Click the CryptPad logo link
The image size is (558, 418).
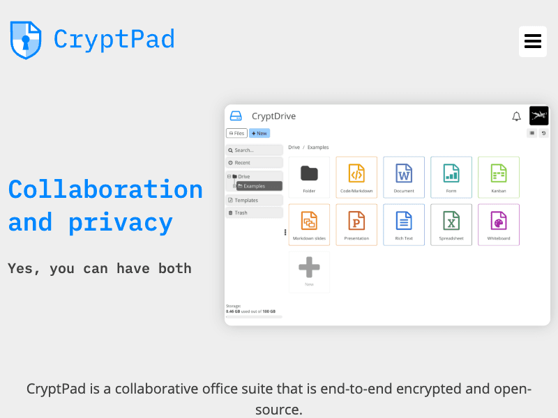(91, 40)
